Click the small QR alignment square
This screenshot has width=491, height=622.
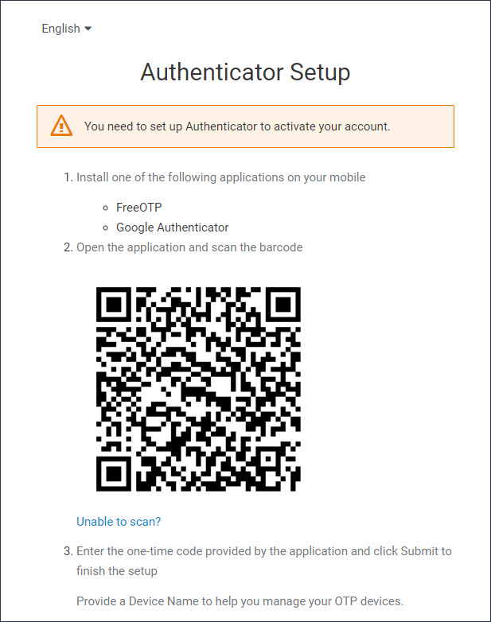(269, 460)
